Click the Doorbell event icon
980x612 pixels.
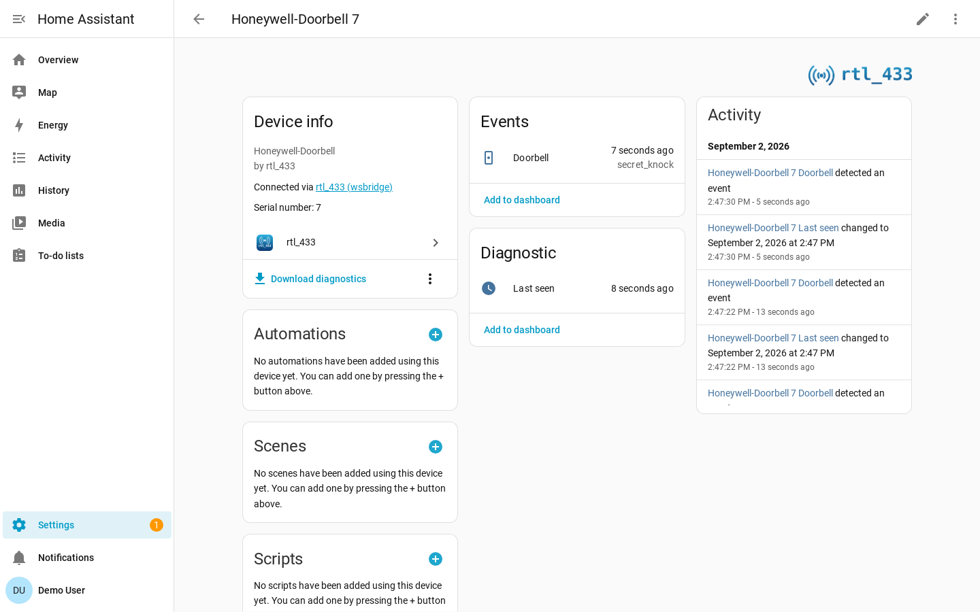tap(489, 158)
